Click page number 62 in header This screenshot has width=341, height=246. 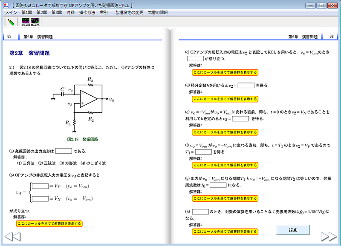9,37
